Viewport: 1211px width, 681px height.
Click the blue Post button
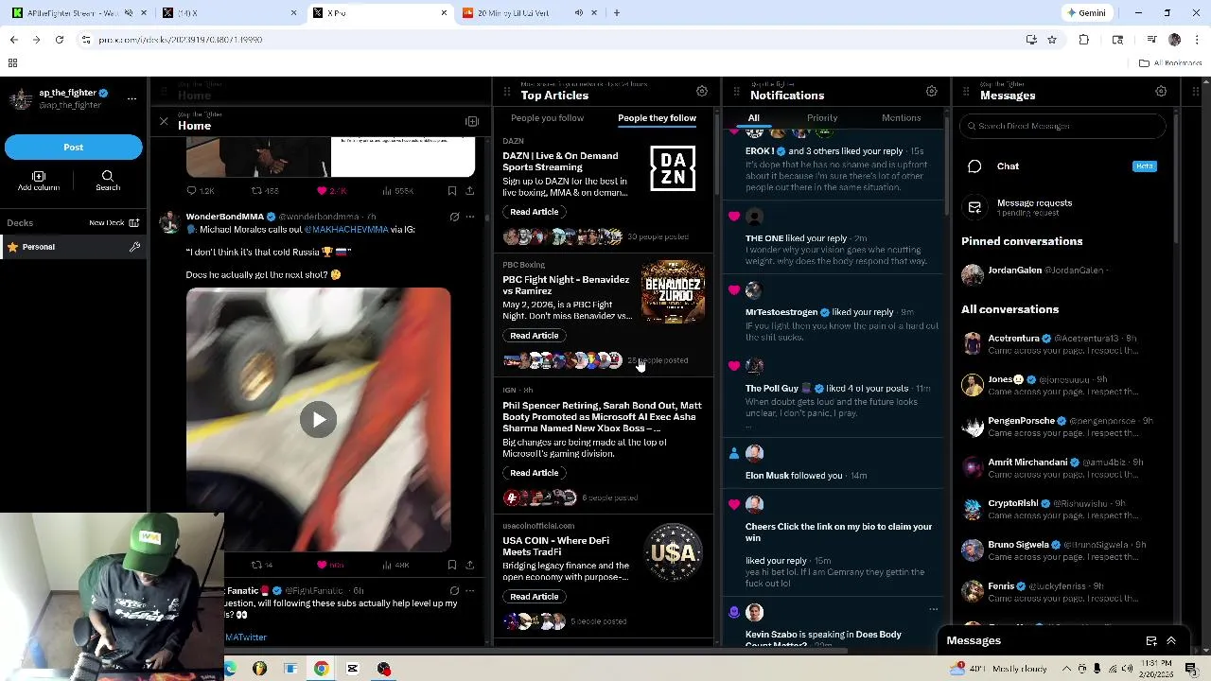pos(73,147)
